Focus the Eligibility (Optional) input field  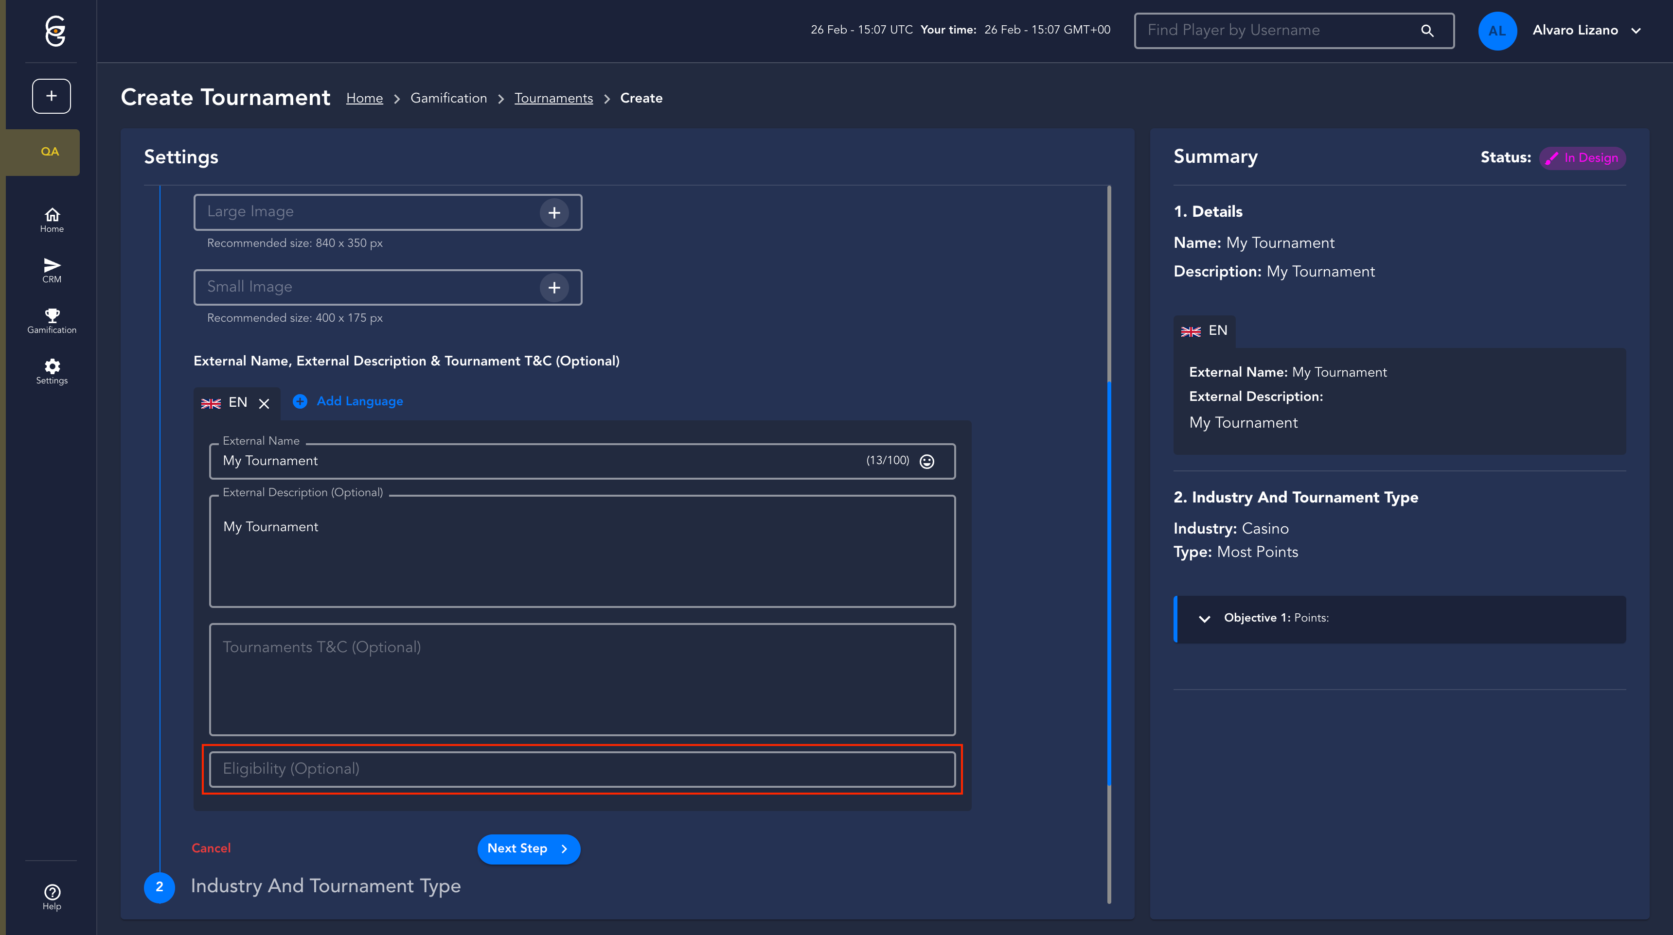(582, 770)
